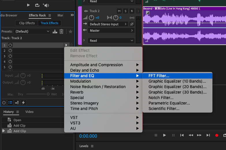Screen dimensions: 226x150
Task: Click the save preset icon
Action: pos(55,31)
